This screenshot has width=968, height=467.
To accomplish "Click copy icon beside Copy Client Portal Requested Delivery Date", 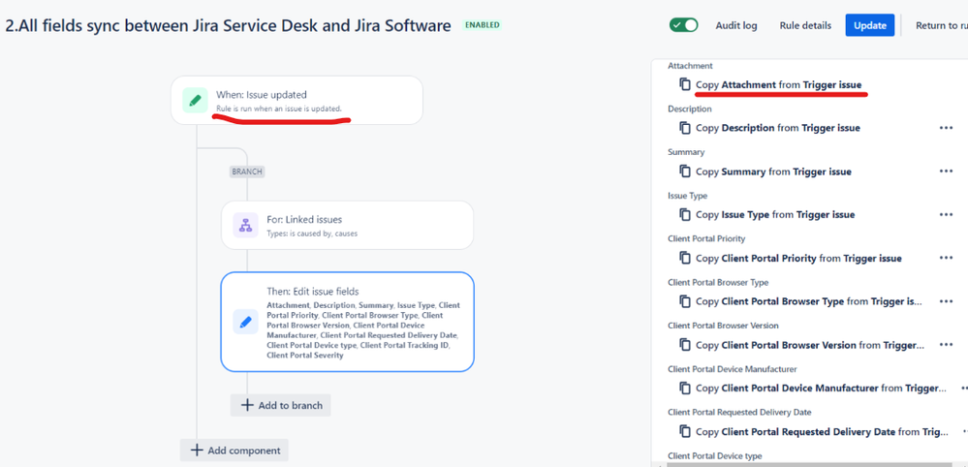I will point(685,432).
